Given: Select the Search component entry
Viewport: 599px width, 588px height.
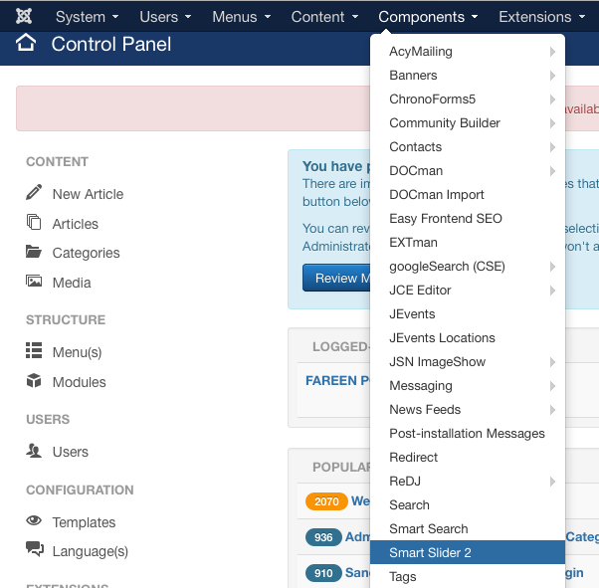Looking at the screenshot, I should (468, 505).
